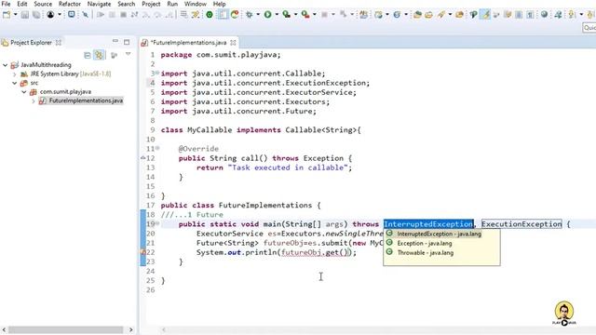This screenshot has width=596, height=335.
Task: Click the Coverage launch toolbar icon
Action: [286, 15]
